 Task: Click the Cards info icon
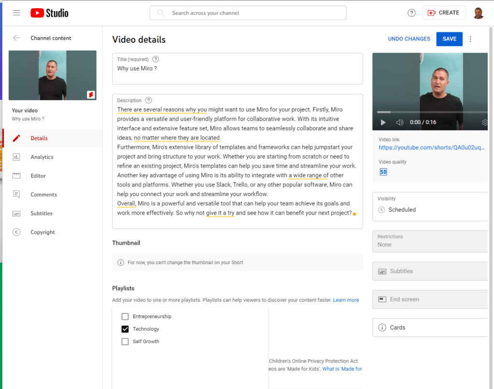[x=382, y=328]
